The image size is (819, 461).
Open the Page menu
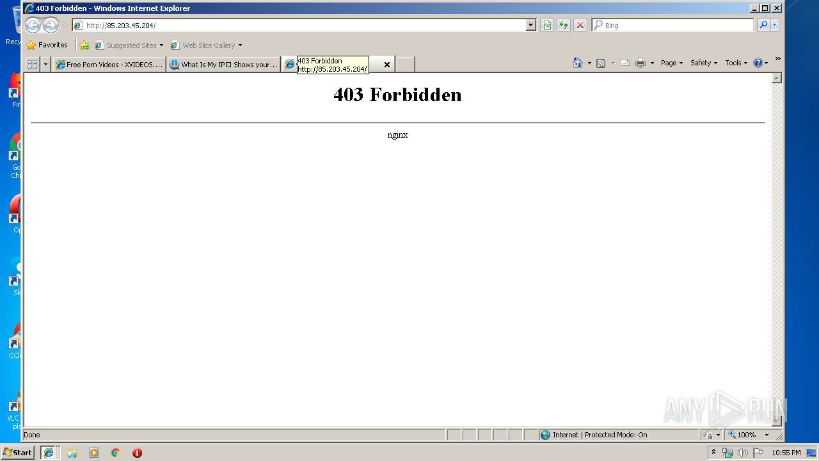point(672,63)
